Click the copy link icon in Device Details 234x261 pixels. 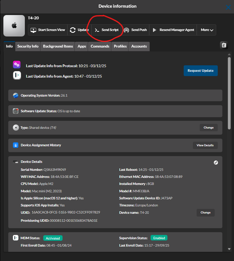coord(216,163)
